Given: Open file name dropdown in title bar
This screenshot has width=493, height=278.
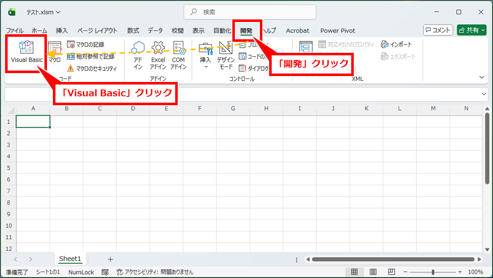Looking at the screenshot, I should pos(58,12).
